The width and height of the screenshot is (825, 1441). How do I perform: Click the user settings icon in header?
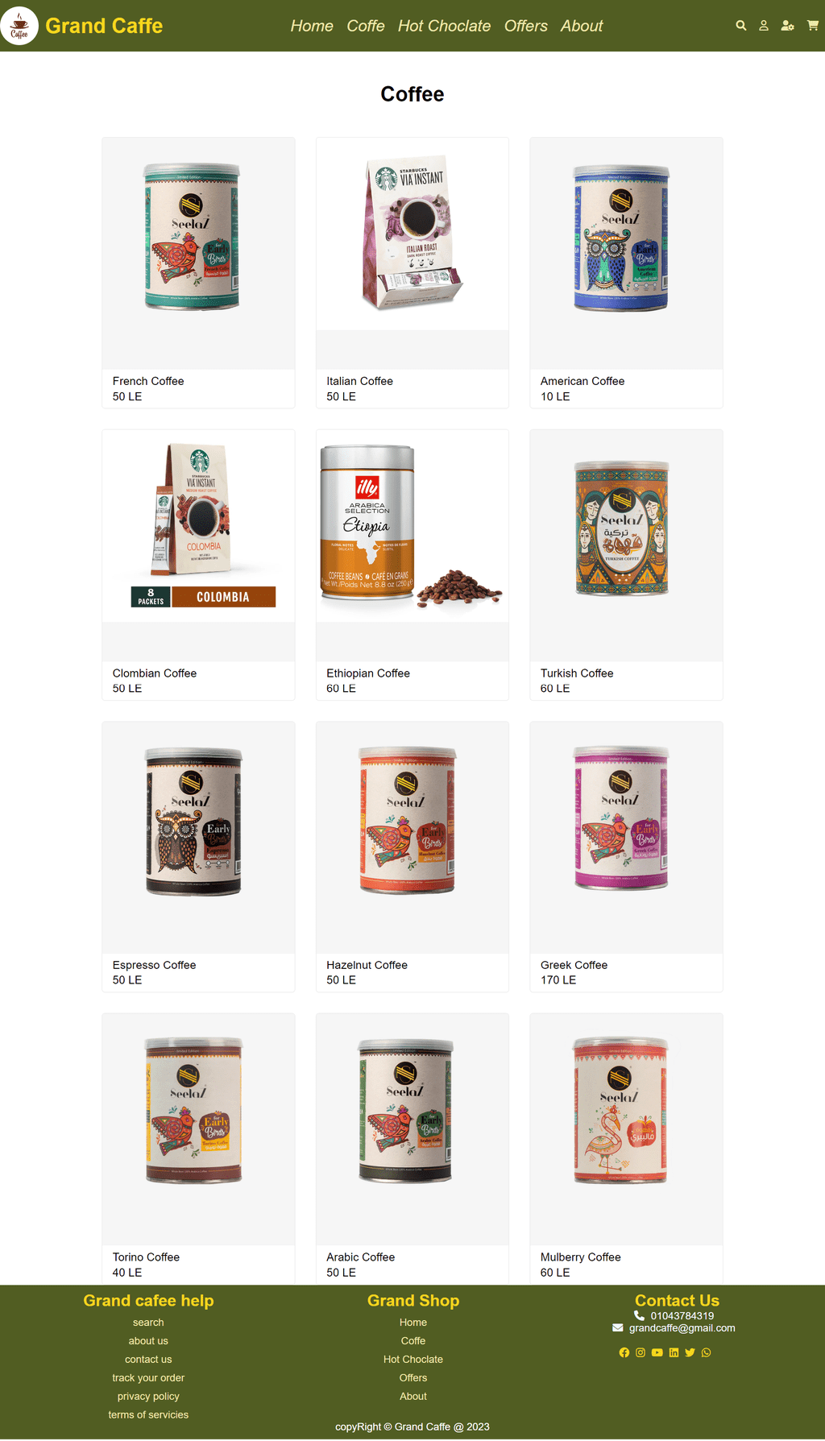click(788, 26)
